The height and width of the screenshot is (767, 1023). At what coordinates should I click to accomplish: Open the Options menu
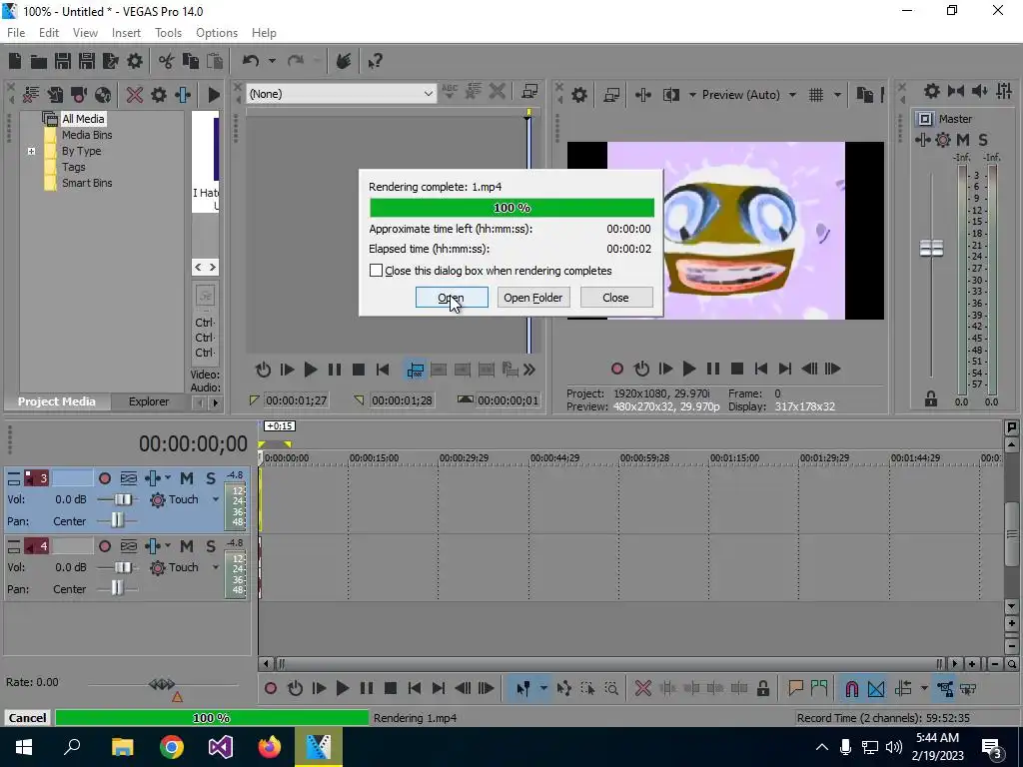tap(217, 33)
